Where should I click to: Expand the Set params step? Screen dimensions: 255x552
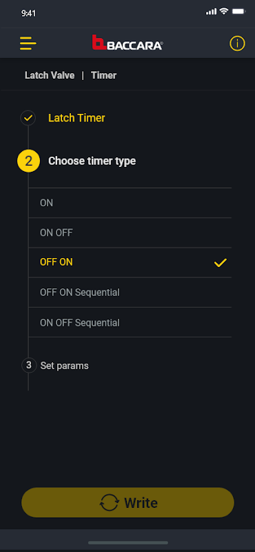pos(64,366)
